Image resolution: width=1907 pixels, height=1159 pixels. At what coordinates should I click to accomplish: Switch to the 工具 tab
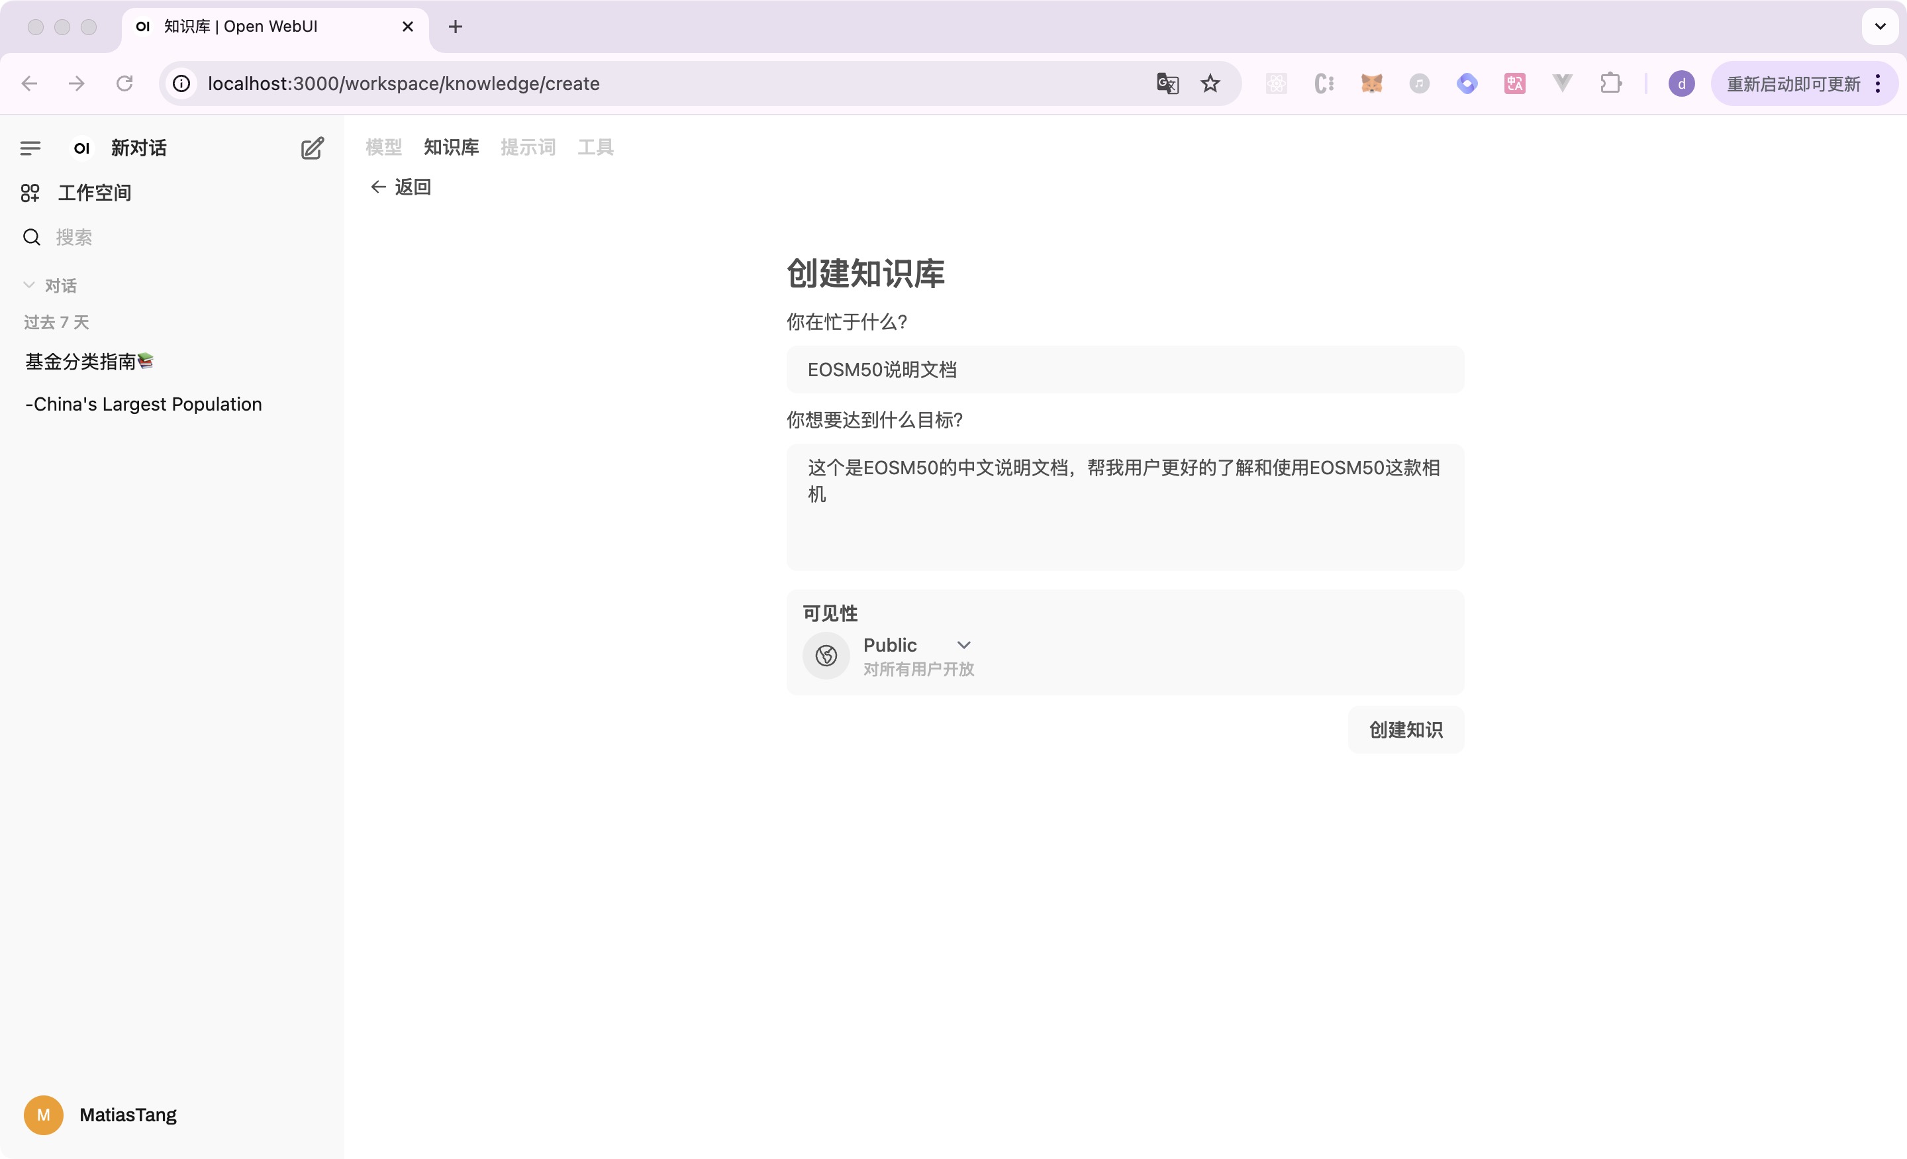(596, 147)
